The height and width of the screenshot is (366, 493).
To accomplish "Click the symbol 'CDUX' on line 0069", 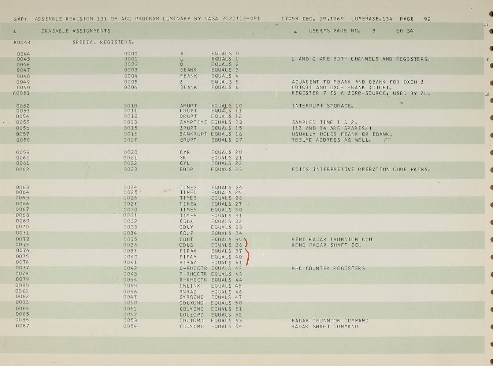I will click(x=186, y=221).
